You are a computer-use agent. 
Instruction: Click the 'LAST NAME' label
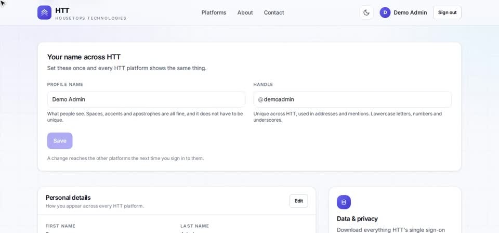click(195, 226)
